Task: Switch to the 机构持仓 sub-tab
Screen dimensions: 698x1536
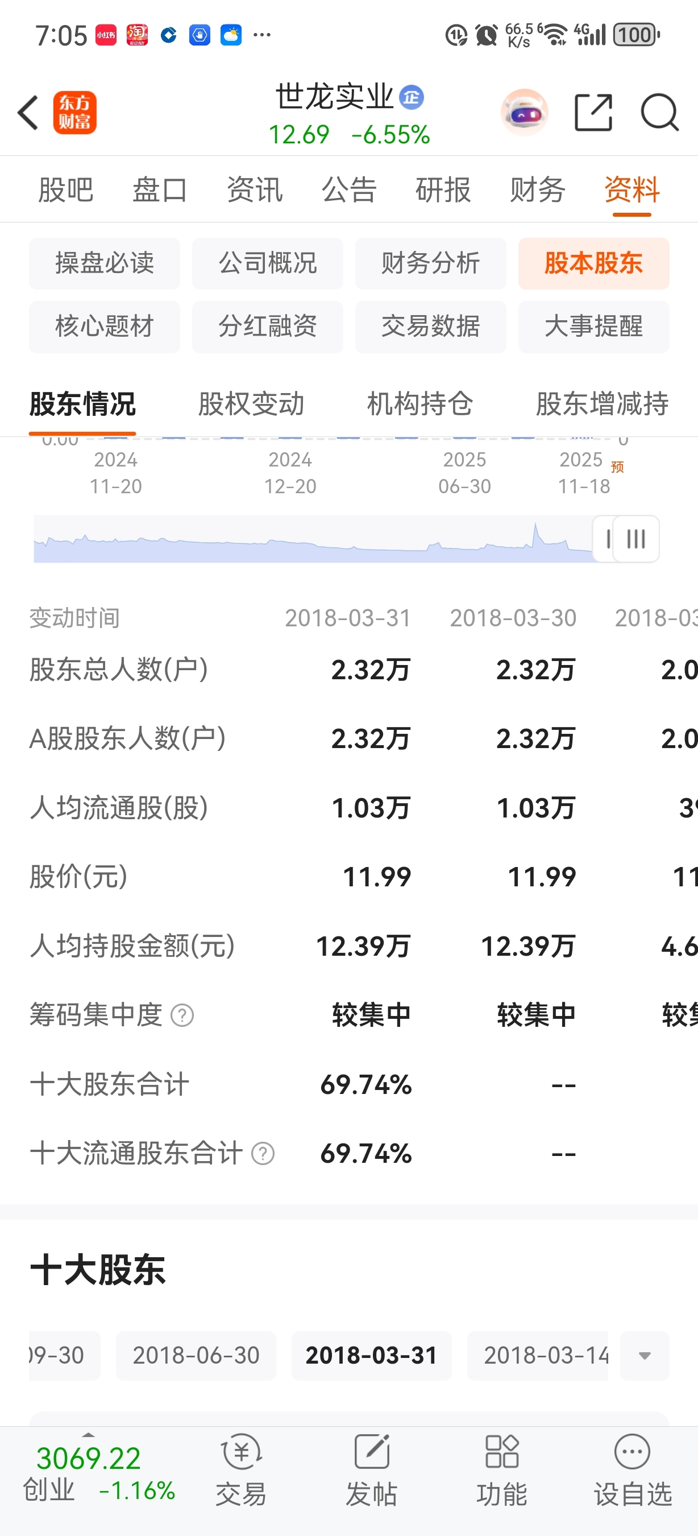Action: (x=421, y=404)
